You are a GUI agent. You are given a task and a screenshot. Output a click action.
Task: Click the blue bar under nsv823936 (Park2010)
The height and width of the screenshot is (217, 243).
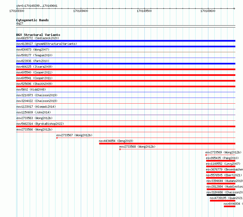tap(126, 64)
